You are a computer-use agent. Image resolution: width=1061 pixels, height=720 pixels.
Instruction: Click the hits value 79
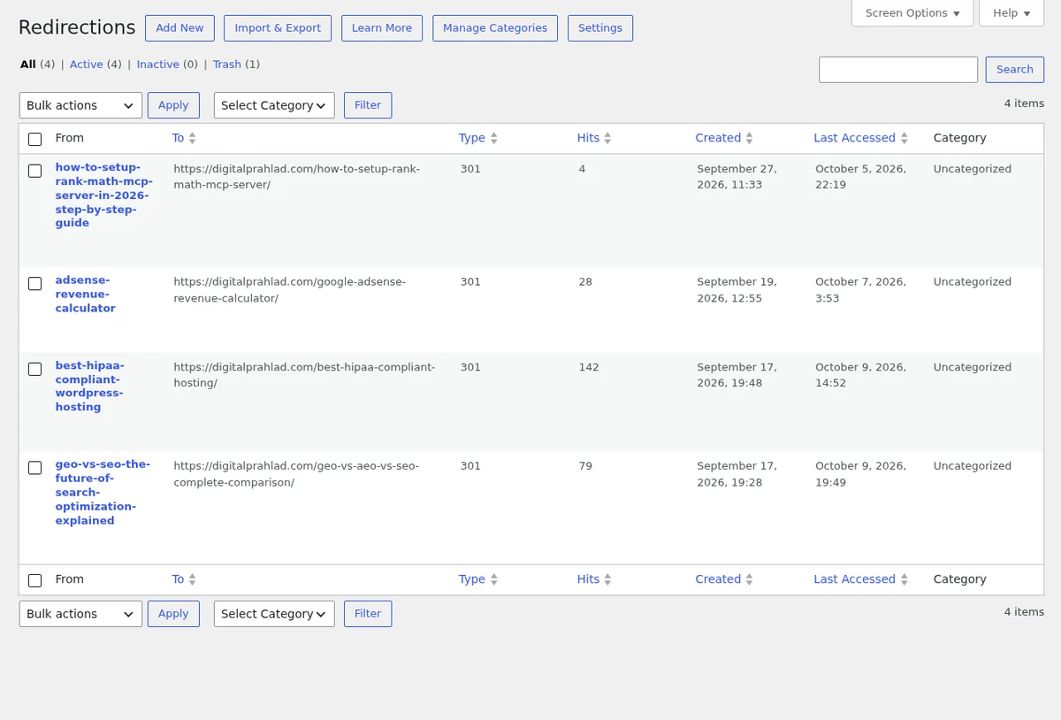click(585, 466)
